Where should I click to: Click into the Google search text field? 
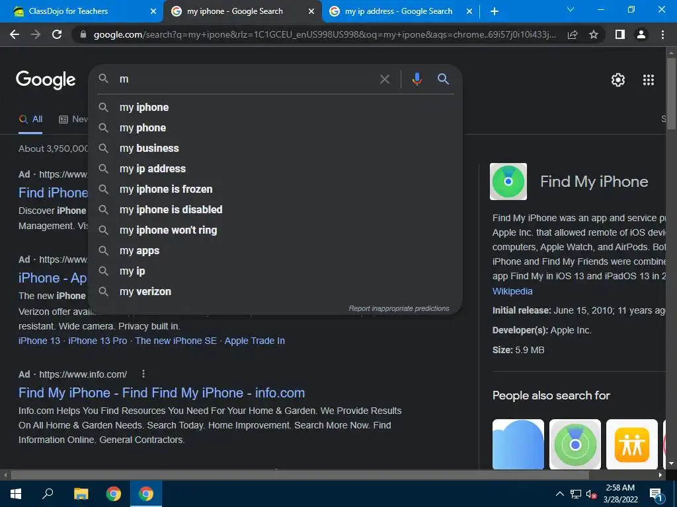[x=246, y=79]
